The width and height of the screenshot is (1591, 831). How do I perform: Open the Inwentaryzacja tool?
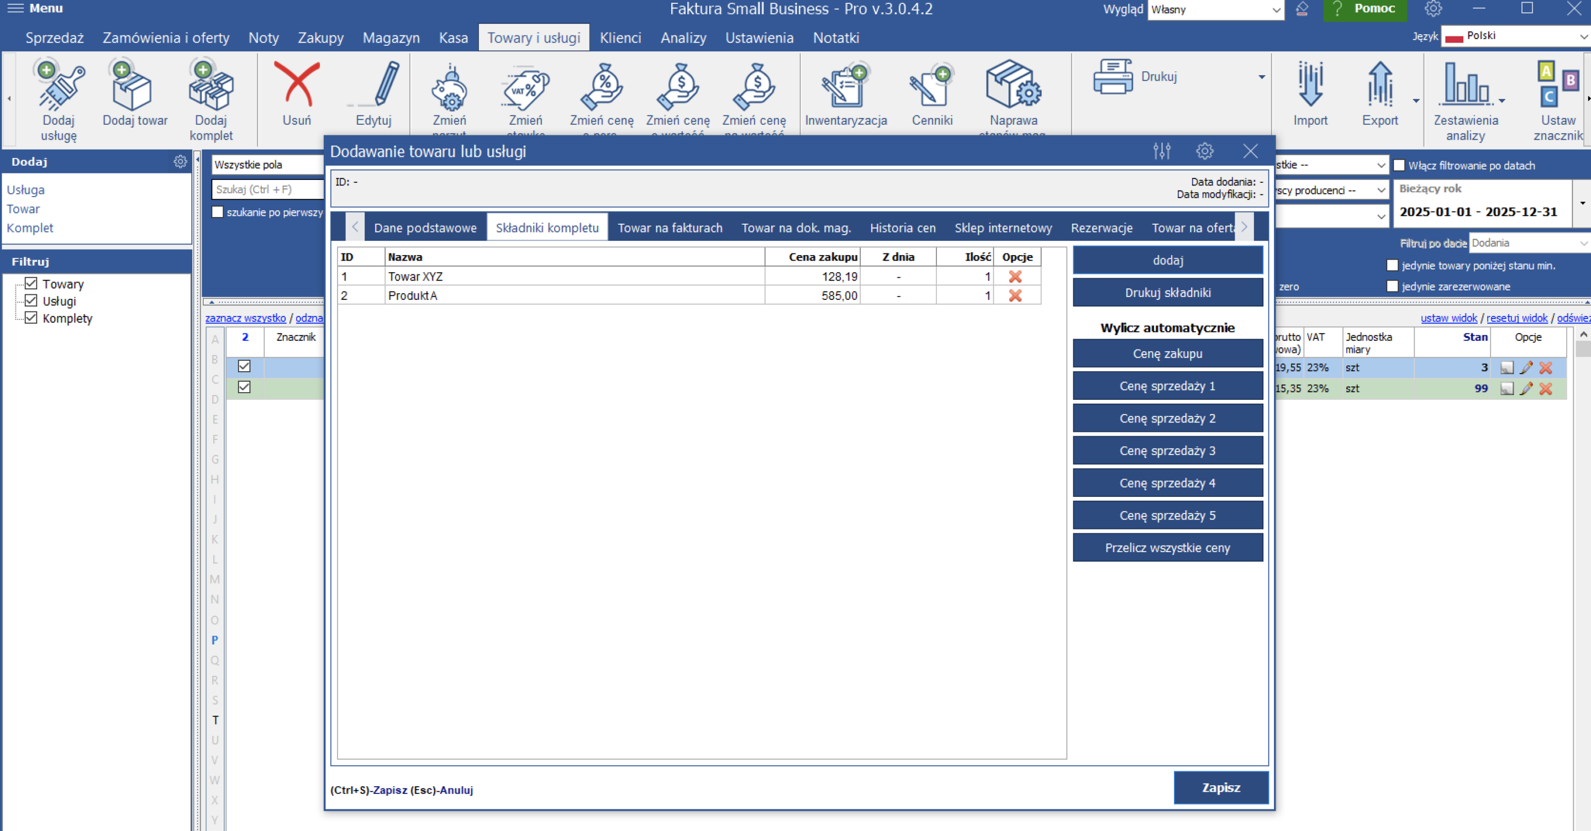845,89
